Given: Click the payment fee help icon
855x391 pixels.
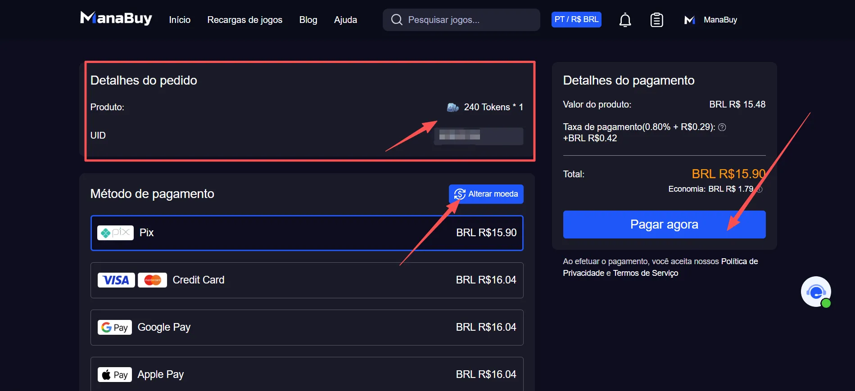Looking at the screenshot, I should [x=722, y=127].
